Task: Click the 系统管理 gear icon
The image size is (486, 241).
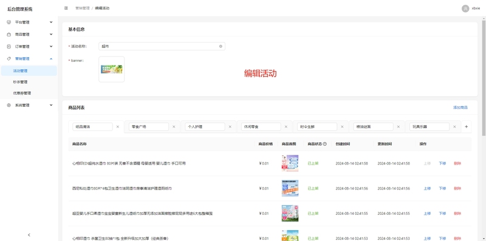Action: (9, 105)
